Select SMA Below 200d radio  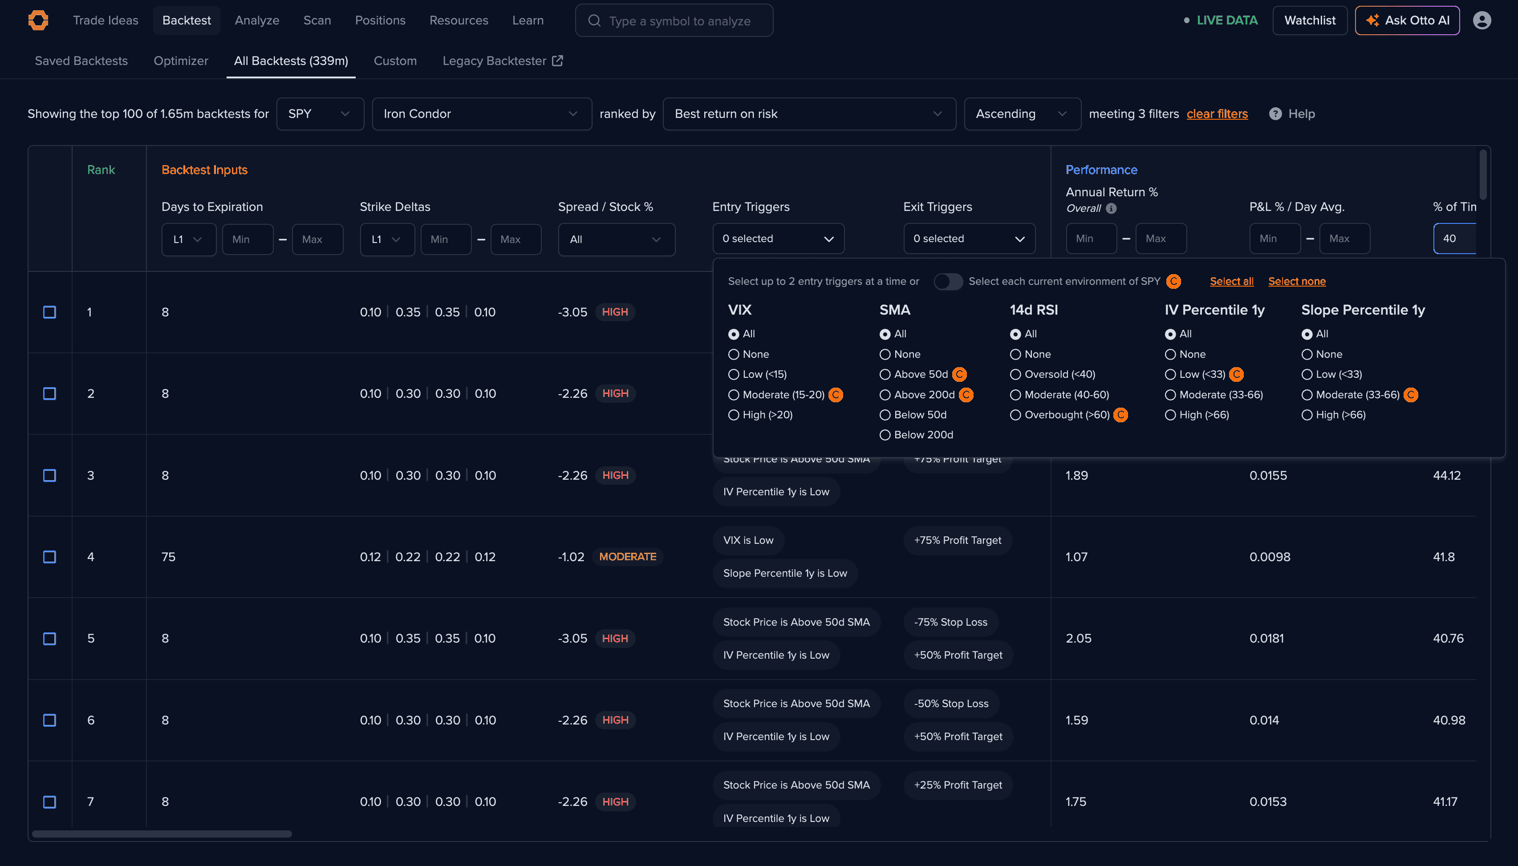[885, 435]
